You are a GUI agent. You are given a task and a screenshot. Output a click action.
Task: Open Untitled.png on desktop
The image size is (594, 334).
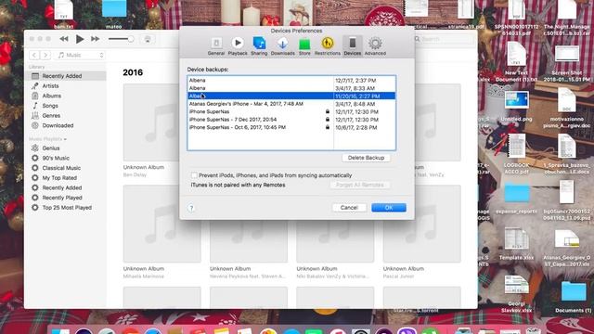[x=516, y=105]
